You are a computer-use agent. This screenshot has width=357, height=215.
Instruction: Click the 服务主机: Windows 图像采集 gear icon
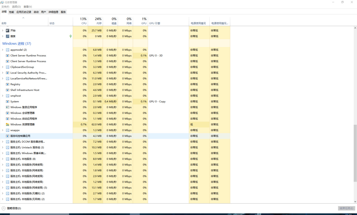pyautogui.click(x=8, y=153)
